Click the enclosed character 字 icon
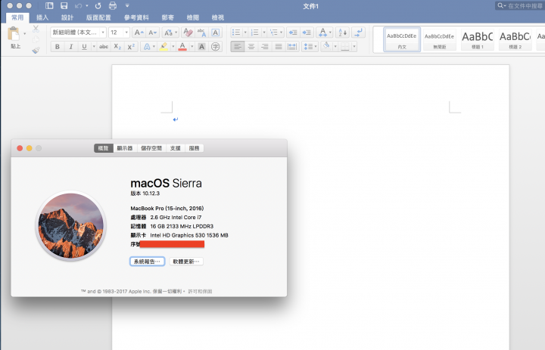 (216, 47)
